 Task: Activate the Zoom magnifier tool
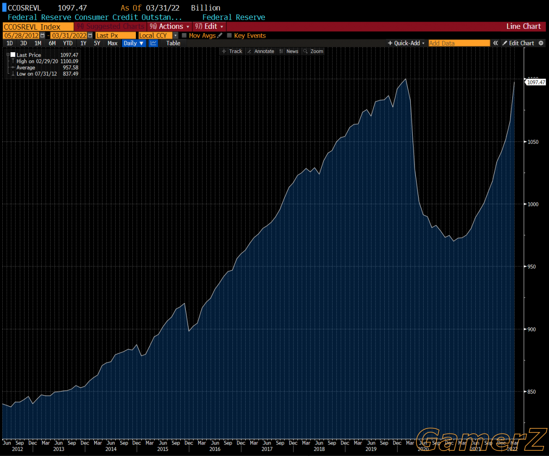tap(313, 51)
